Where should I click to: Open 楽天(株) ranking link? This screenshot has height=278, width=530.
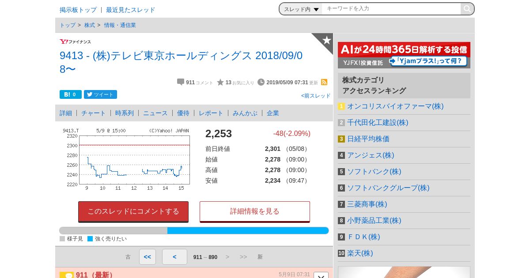[x=360, y=253]
